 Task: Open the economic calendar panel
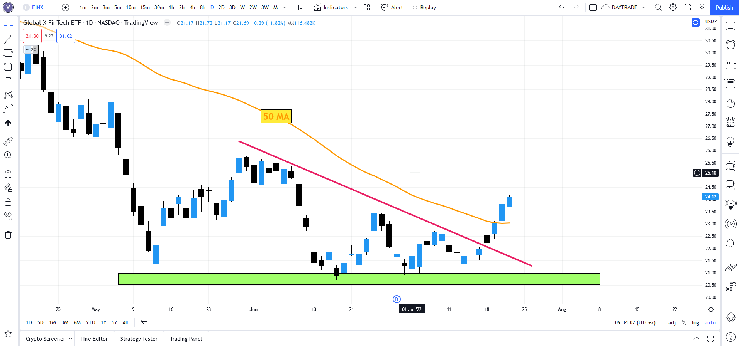[731, 122]
